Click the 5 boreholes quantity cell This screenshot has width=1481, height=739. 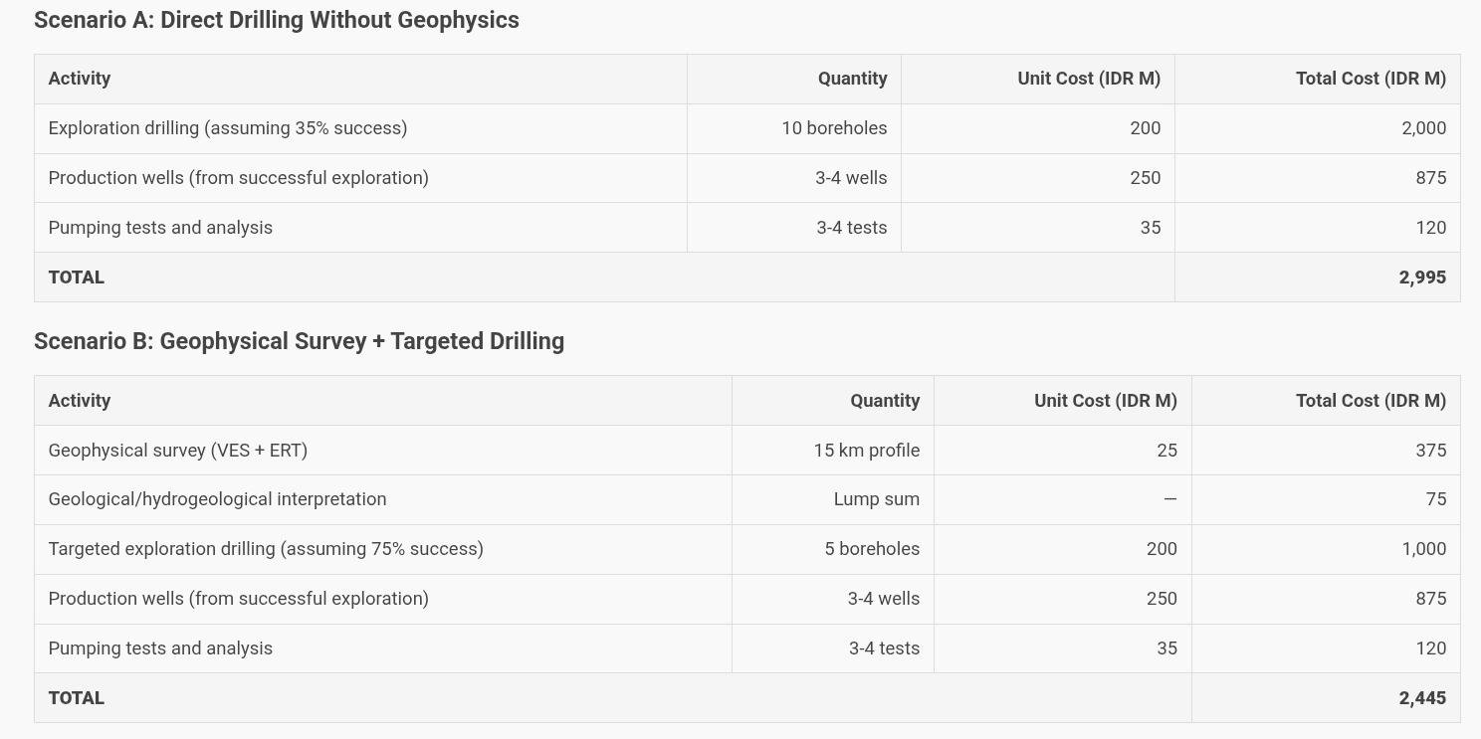click(872, 549)
